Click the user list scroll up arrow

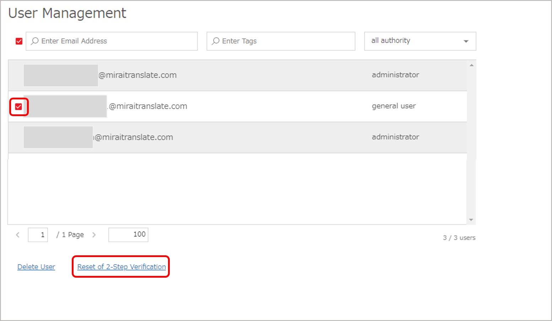(471, 65)
